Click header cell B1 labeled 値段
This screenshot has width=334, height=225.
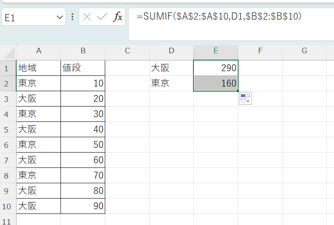click(83, 68)
